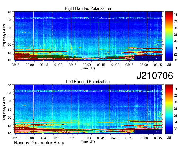
Task: Click the "Left Handed Polarization" plot title
Action: [88, 82]
